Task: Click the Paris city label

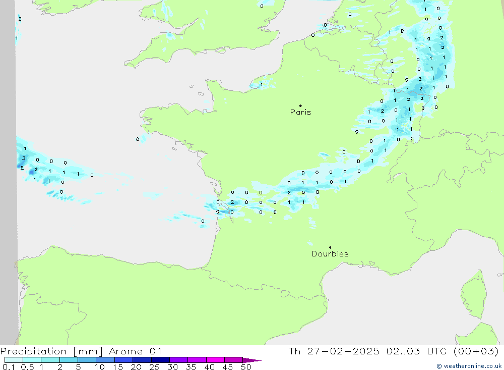Action: (x=300, y=112)
